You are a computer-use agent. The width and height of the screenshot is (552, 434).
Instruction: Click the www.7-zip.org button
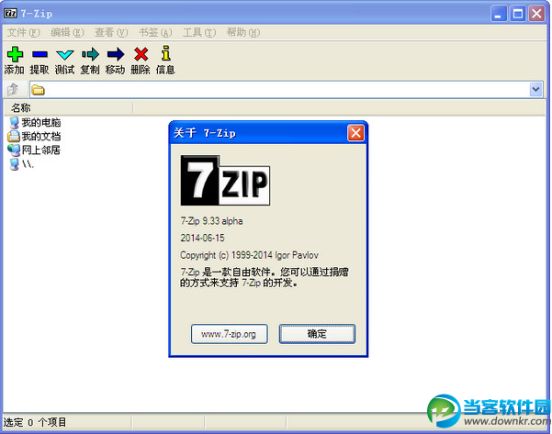coord(230,334)
